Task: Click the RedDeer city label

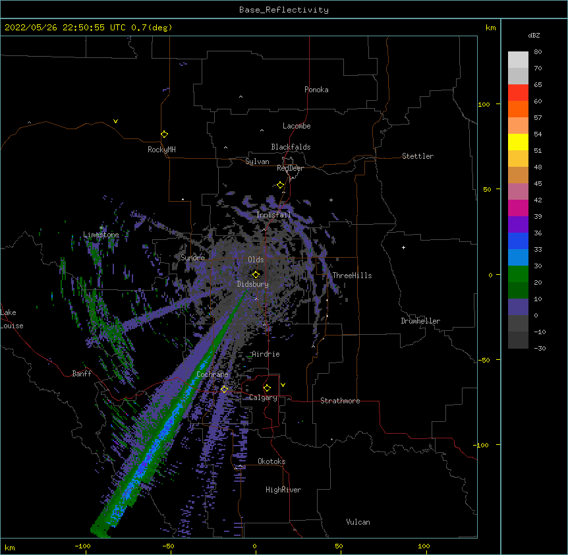Action: click(290, 168)
